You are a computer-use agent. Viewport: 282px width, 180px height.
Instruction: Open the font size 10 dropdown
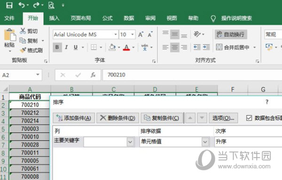coord(133,34)
